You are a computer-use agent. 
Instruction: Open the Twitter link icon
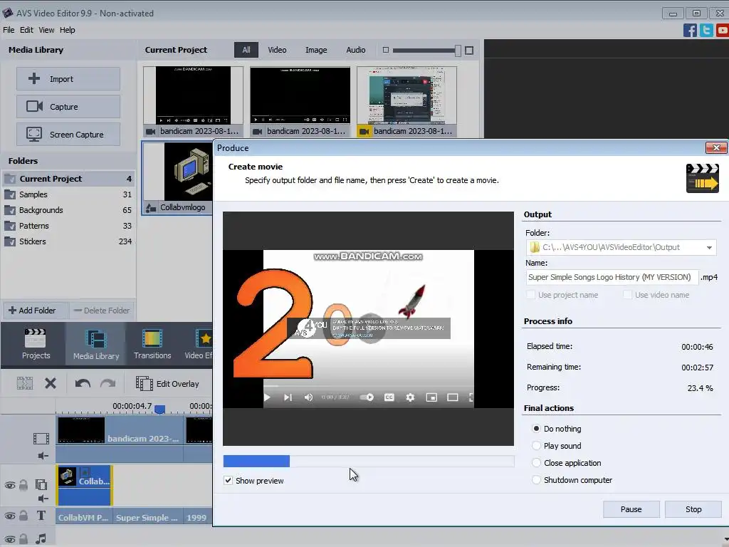[706, 30]
